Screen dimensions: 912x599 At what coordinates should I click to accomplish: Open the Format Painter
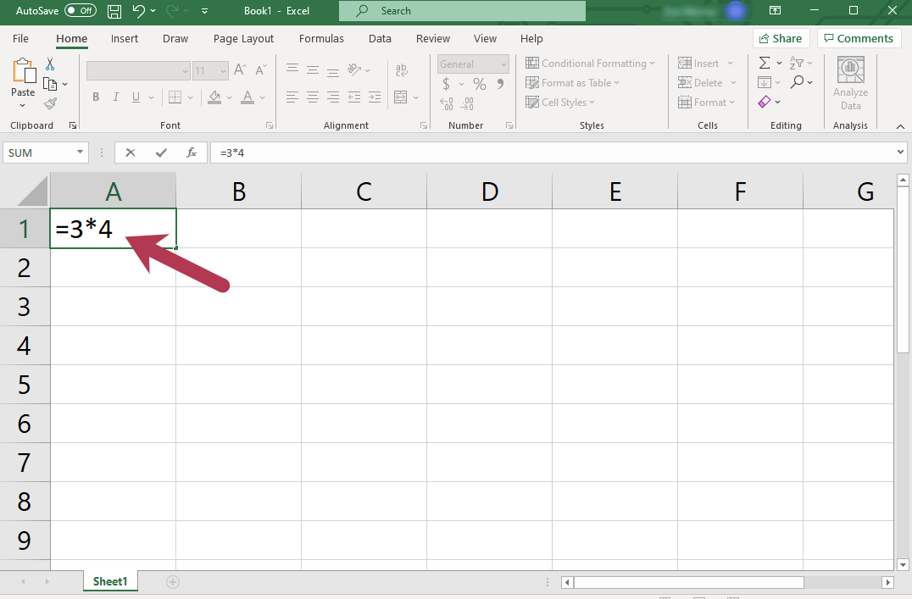(x=51, y=103)
